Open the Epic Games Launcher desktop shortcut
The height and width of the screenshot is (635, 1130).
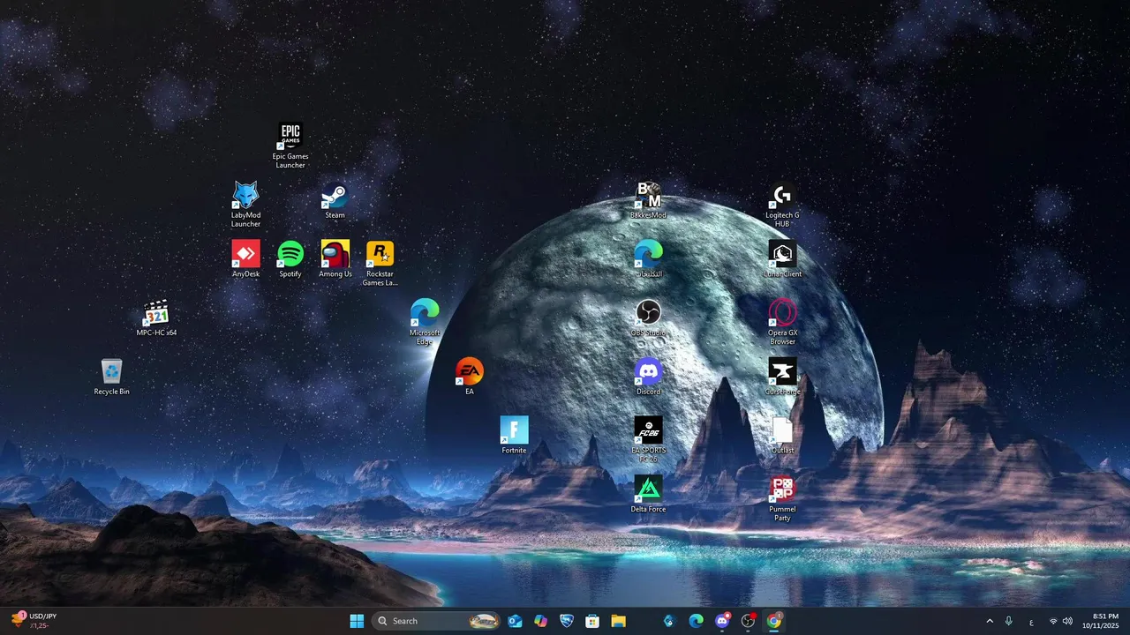point(290,146)
